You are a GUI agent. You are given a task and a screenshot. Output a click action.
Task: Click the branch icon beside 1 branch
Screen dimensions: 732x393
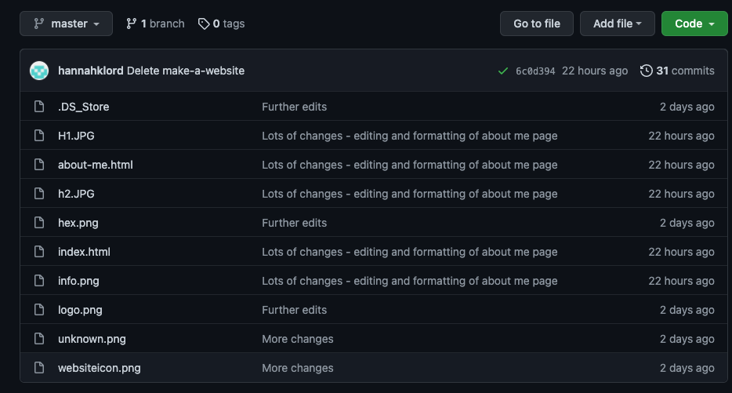pyautogui.click(x=131, y=24)
